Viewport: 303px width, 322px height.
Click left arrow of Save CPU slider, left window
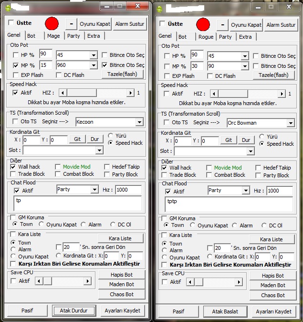tap(39, 281)
